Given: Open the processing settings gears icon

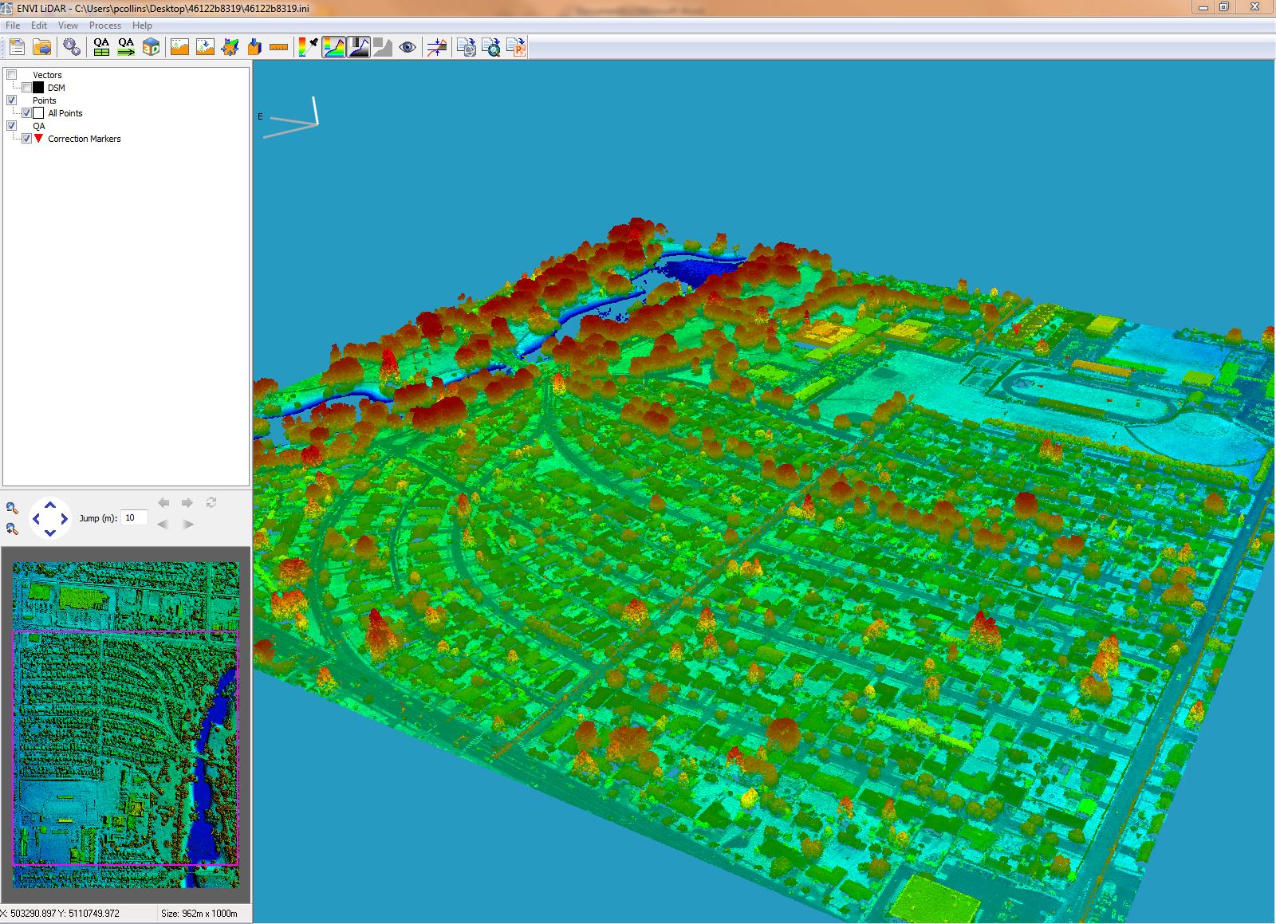Looking at the screenshot, I should pos(70,47).
